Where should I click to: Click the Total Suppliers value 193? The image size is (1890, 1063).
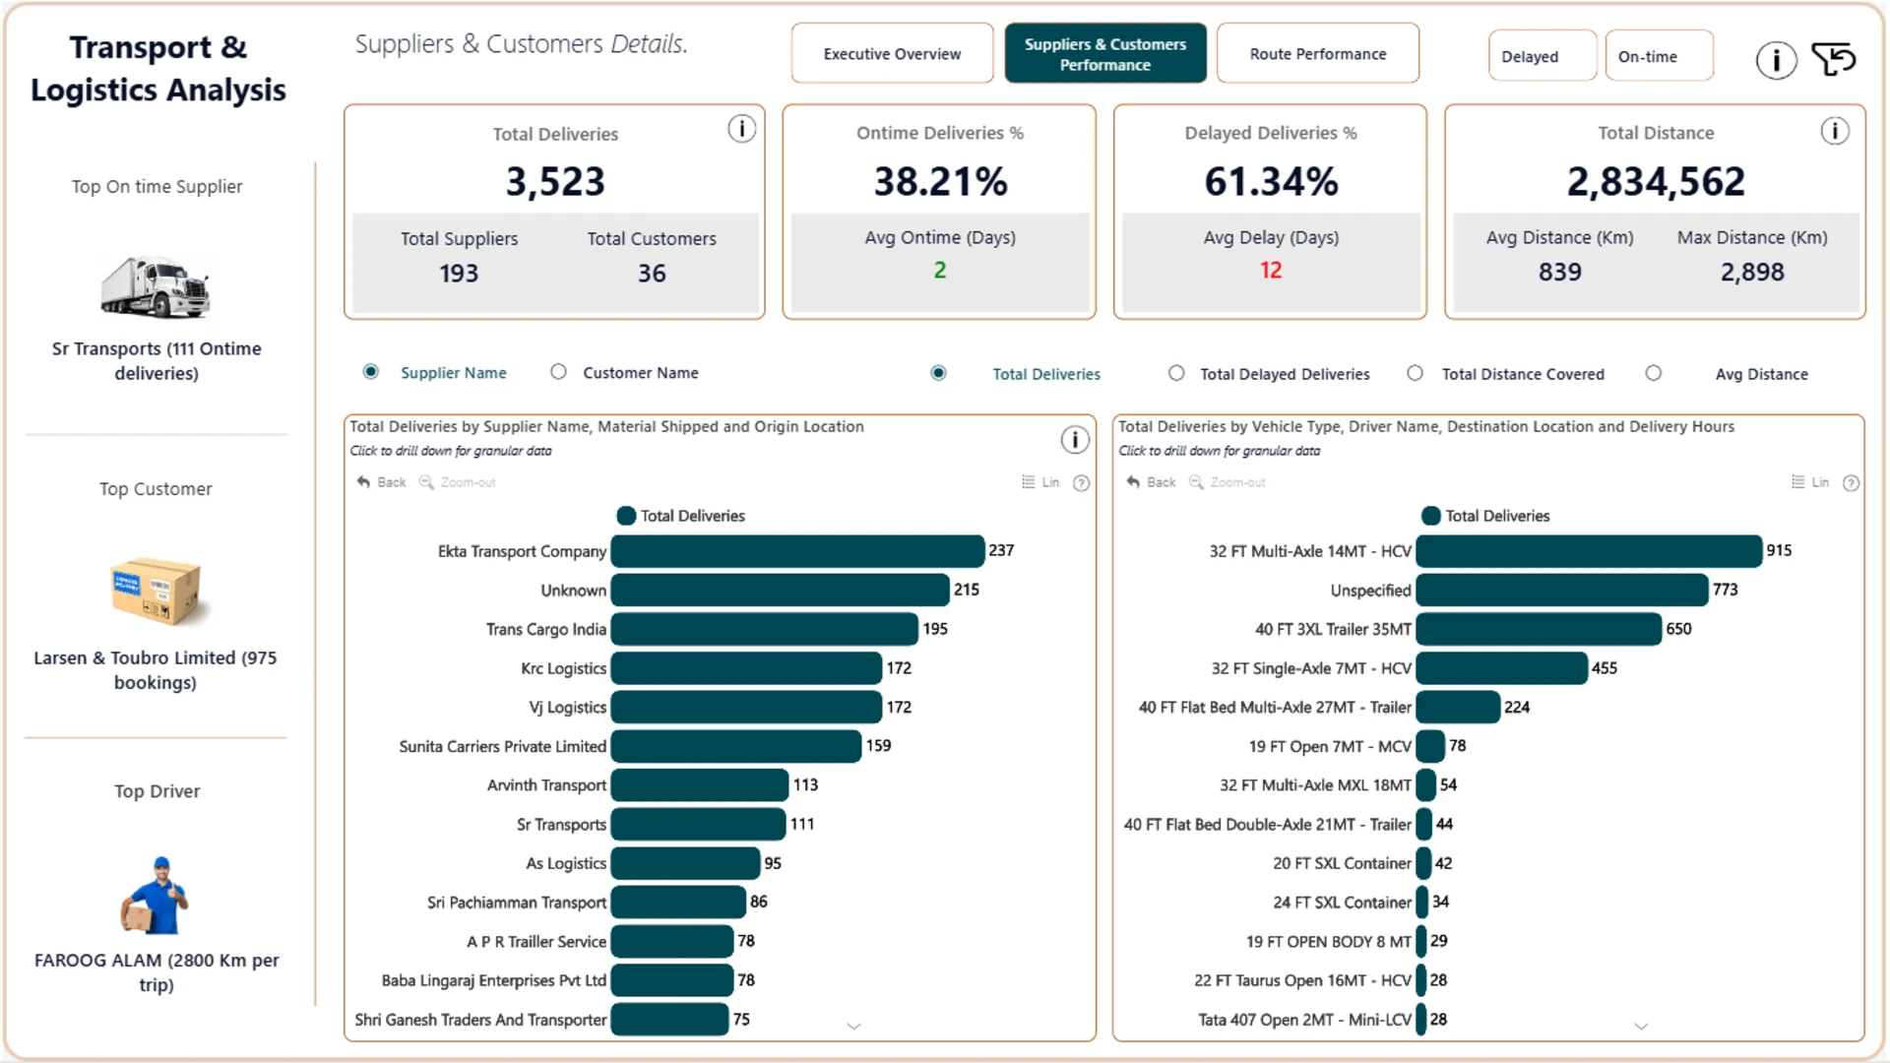coord(459,273)
